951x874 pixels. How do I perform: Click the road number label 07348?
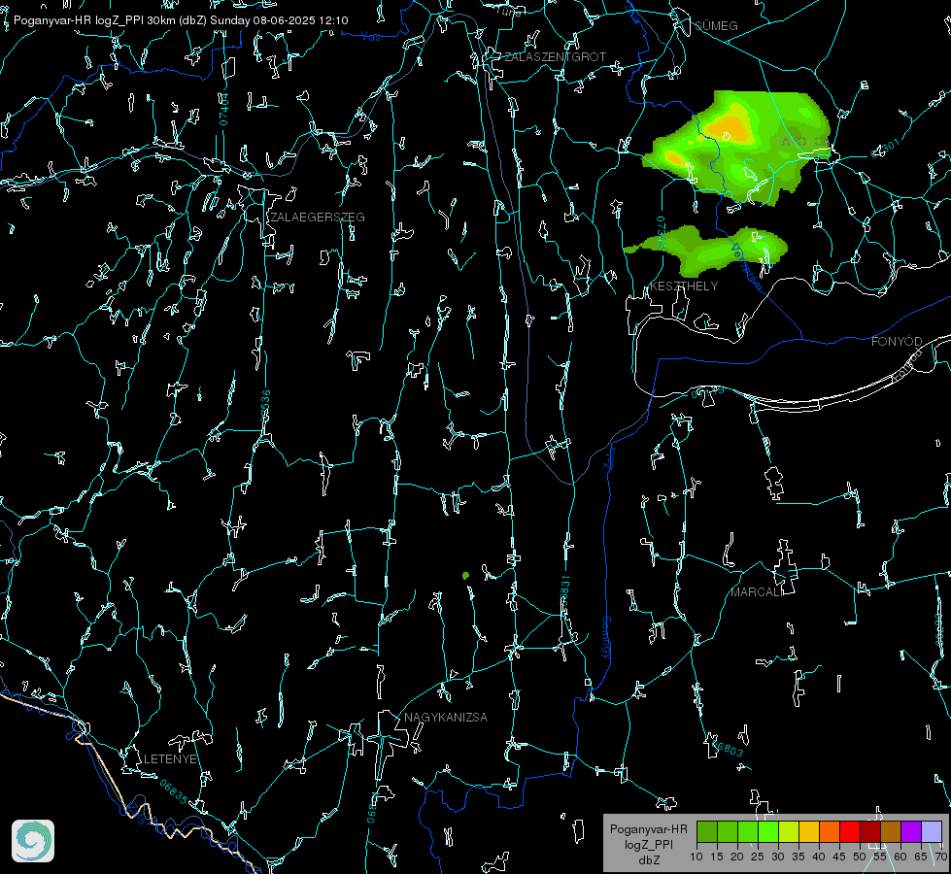pyautogui.click(x=662, y=233)
